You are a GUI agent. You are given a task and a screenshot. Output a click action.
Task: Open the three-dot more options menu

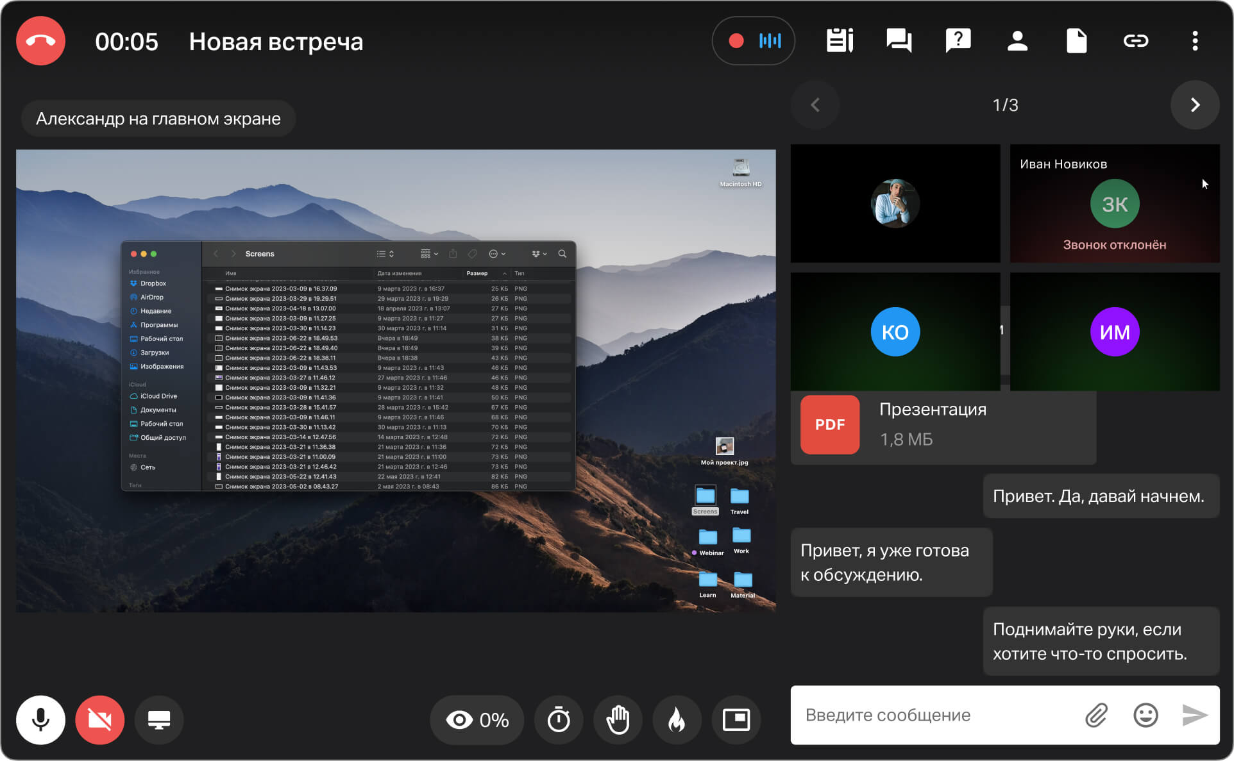[1195, 41]
